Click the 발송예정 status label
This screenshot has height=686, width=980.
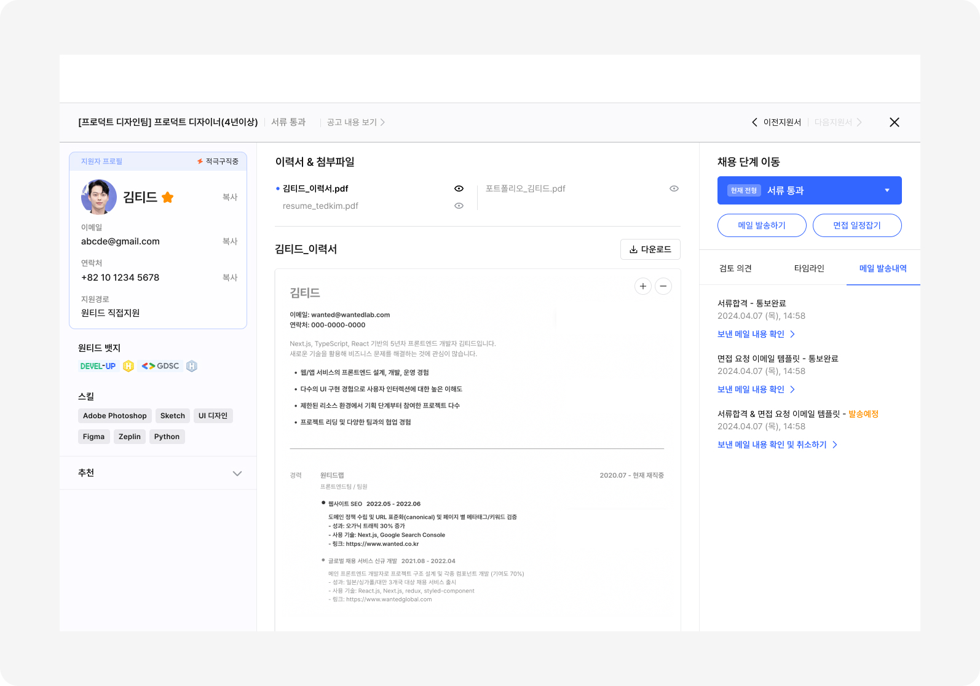(x=863, y=414)
